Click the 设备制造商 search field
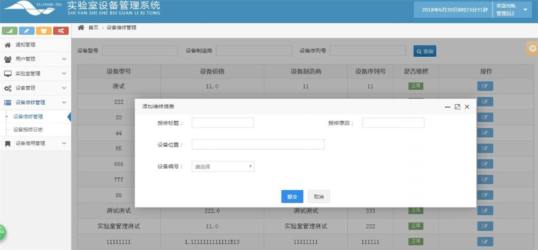This screenshot has width=538, height=250. (254, 51)
